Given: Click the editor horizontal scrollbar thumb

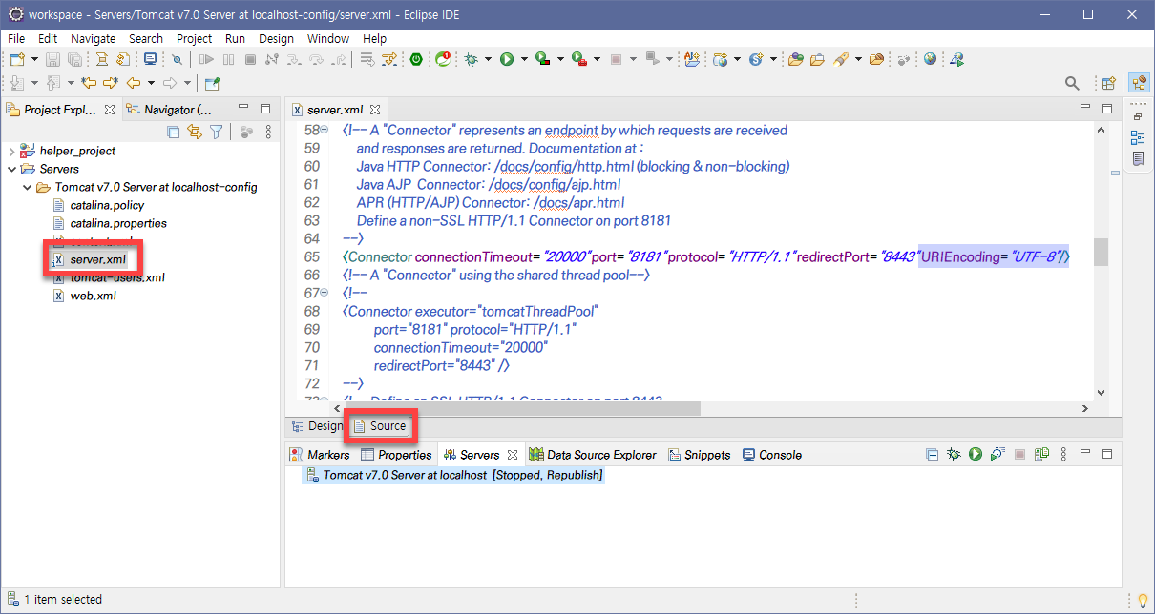Looking at the screenshot, I should coord(522,408).
